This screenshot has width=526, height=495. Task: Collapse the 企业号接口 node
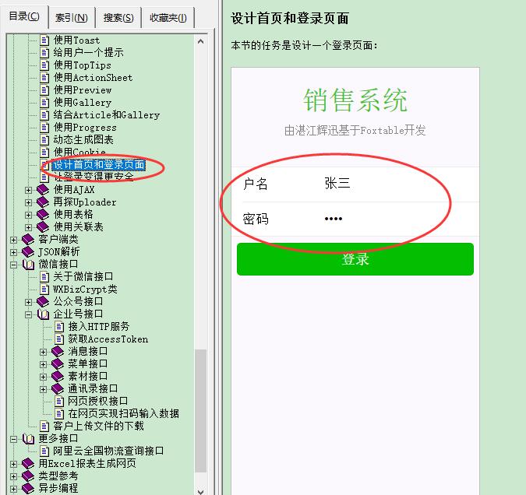(x=29, y=314)
